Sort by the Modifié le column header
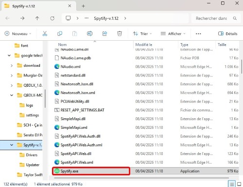Image resolution: width=243 pixels, height=187 pixels. coord(156,45)
